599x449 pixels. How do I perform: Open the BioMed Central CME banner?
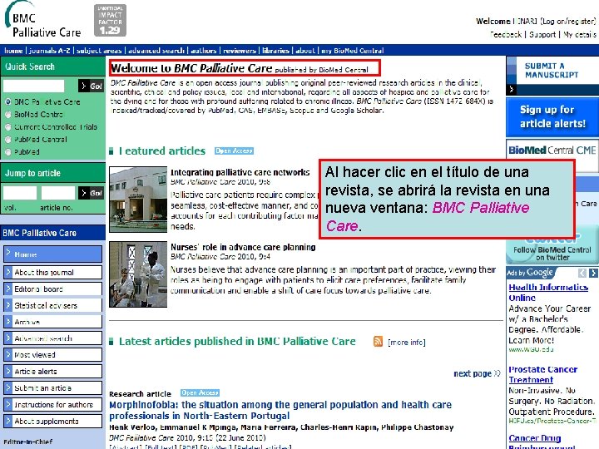point(552,150)
